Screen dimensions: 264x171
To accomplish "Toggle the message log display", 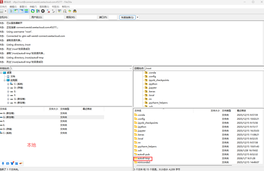I will [x=11, y=11].
